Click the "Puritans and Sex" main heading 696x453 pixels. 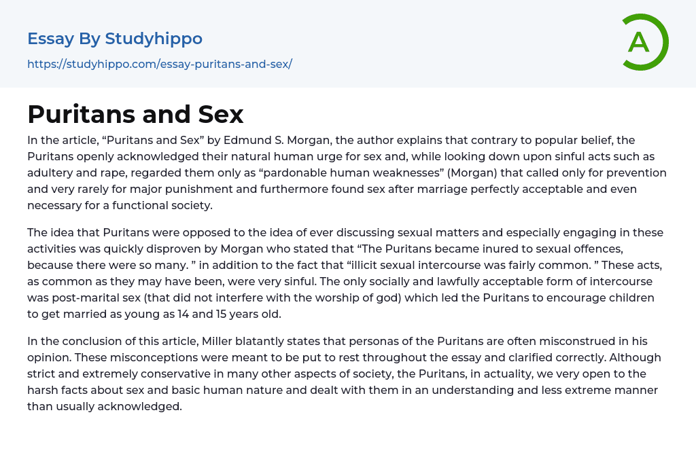click(x=135, y=115)
